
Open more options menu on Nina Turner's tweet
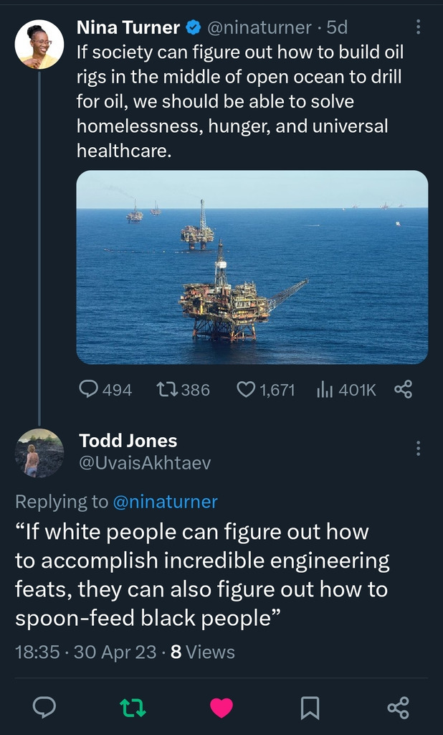coord(419,27)
